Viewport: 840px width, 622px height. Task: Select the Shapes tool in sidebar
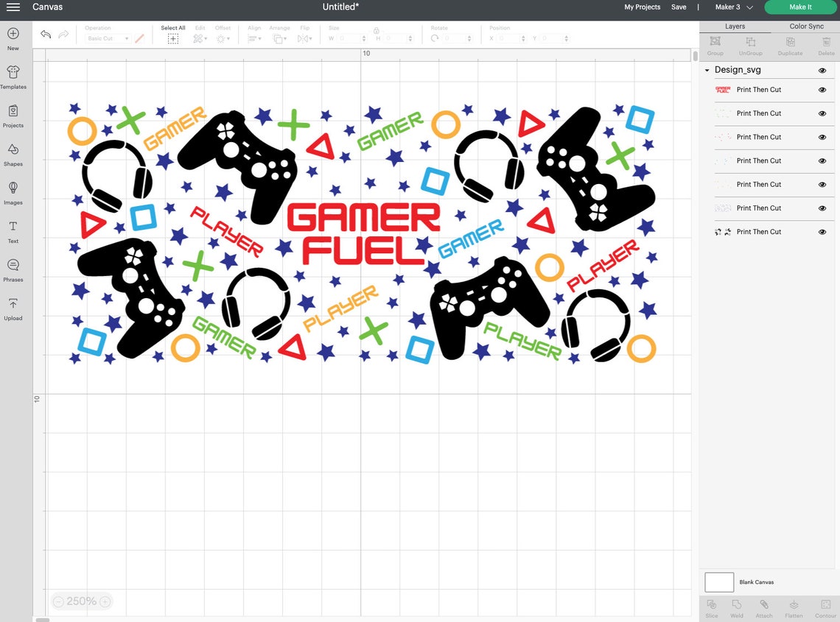(13, 154)
